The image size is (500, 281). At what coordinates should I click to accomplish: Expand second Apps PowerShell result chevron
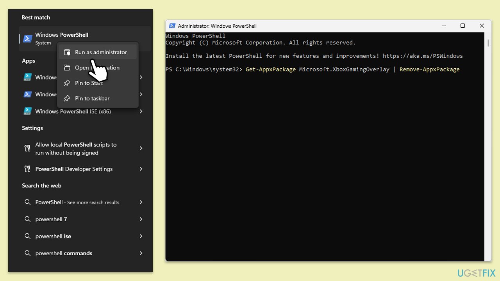coord(141,94)
